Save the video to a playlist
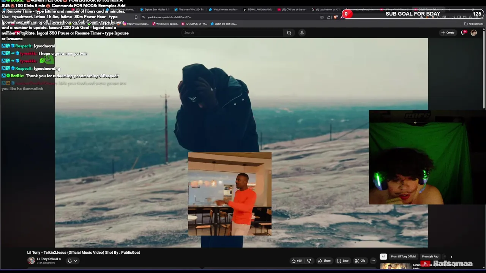Viewport: 486px width, 273px height. click(x=342, y=260)
